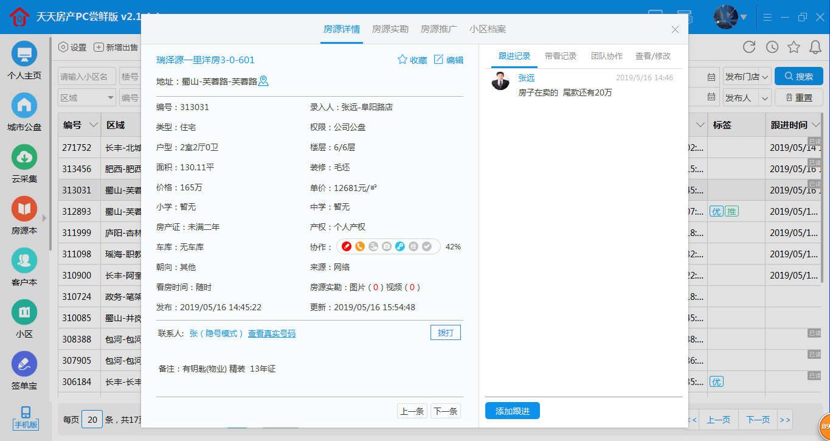830x441 pixels.
Task: Toggle the red collaboration status icon
Action: coord(347,246)
